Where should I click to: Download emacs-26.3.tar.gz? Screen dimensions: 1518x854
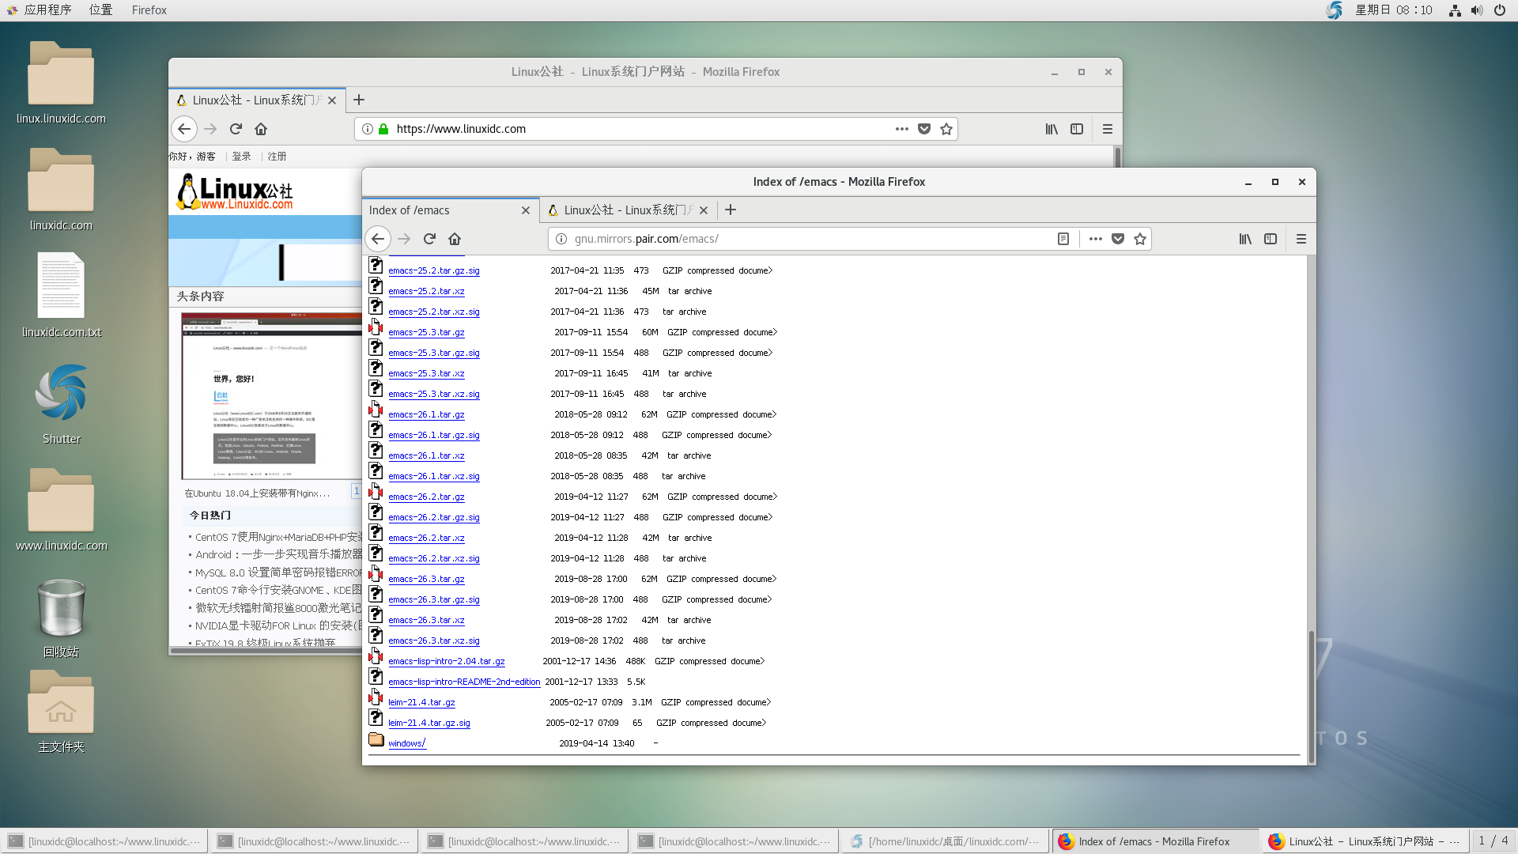click(426, 579)
